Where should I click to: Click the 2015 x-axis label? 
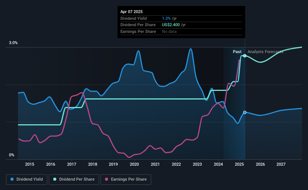point(30,164)
